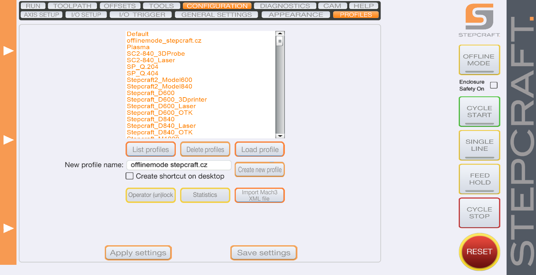
Task: Select the Plasma profile
Action: pyautogui.click(x=138, y=47)
